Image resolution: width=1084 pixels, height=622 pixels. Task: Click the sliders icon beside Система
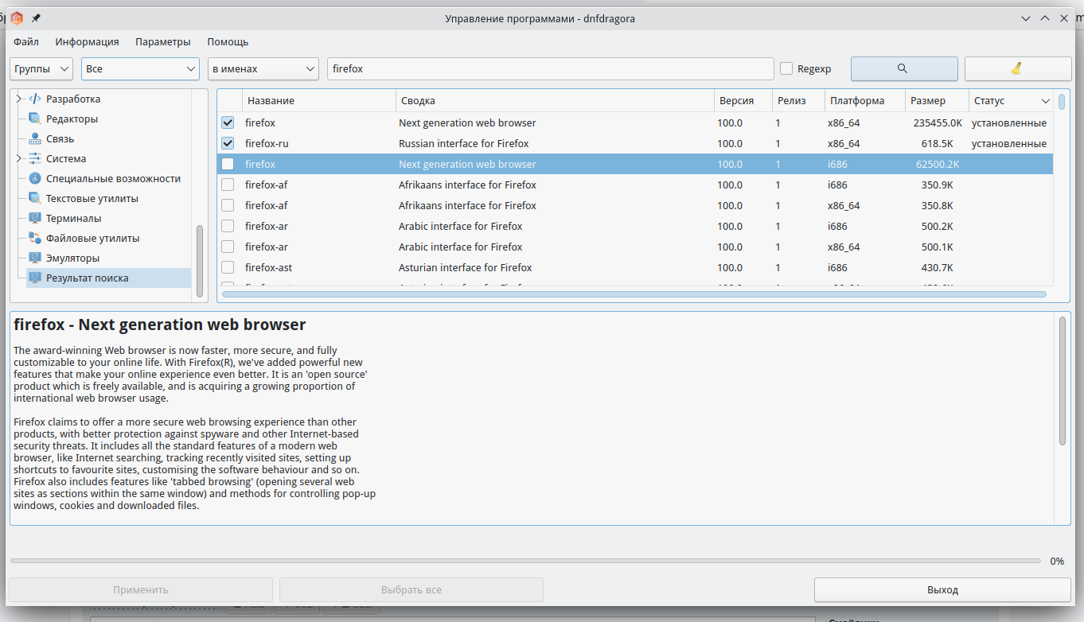[35, 159]
